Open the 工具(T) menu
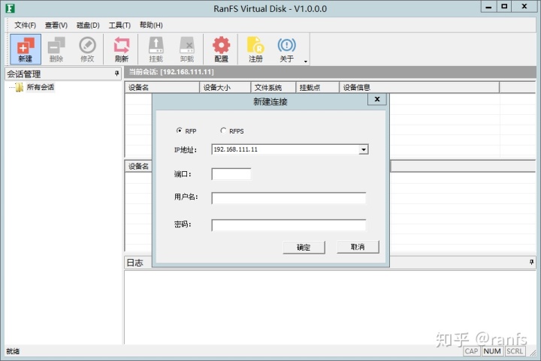The height and width of the screenshot is (361, 541). pos(119,26)
